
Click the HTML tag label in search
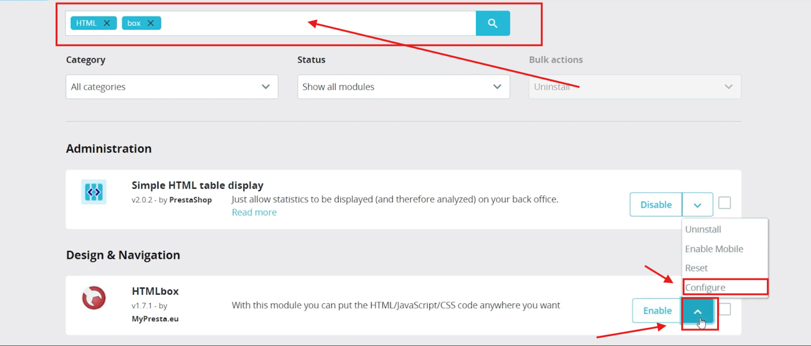click(86, 23)
